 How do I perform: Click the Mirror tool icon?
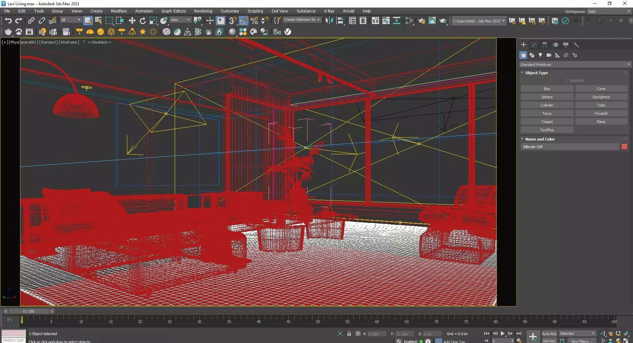(x=329, y=21)
